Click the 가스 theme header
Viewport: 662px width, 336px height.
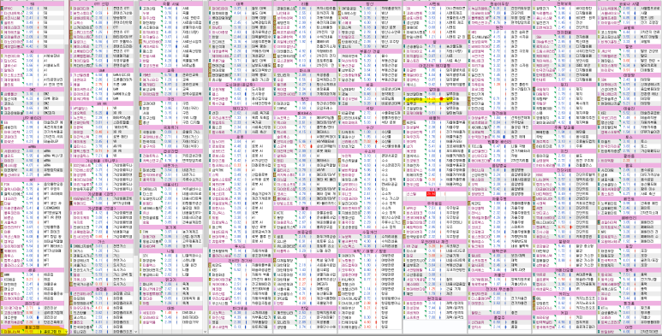(x=101, y=242)
